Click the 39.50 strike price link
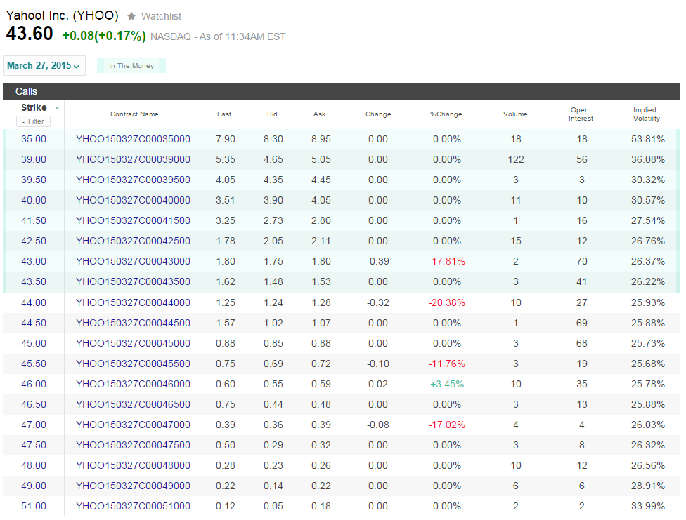 point(34,180)
